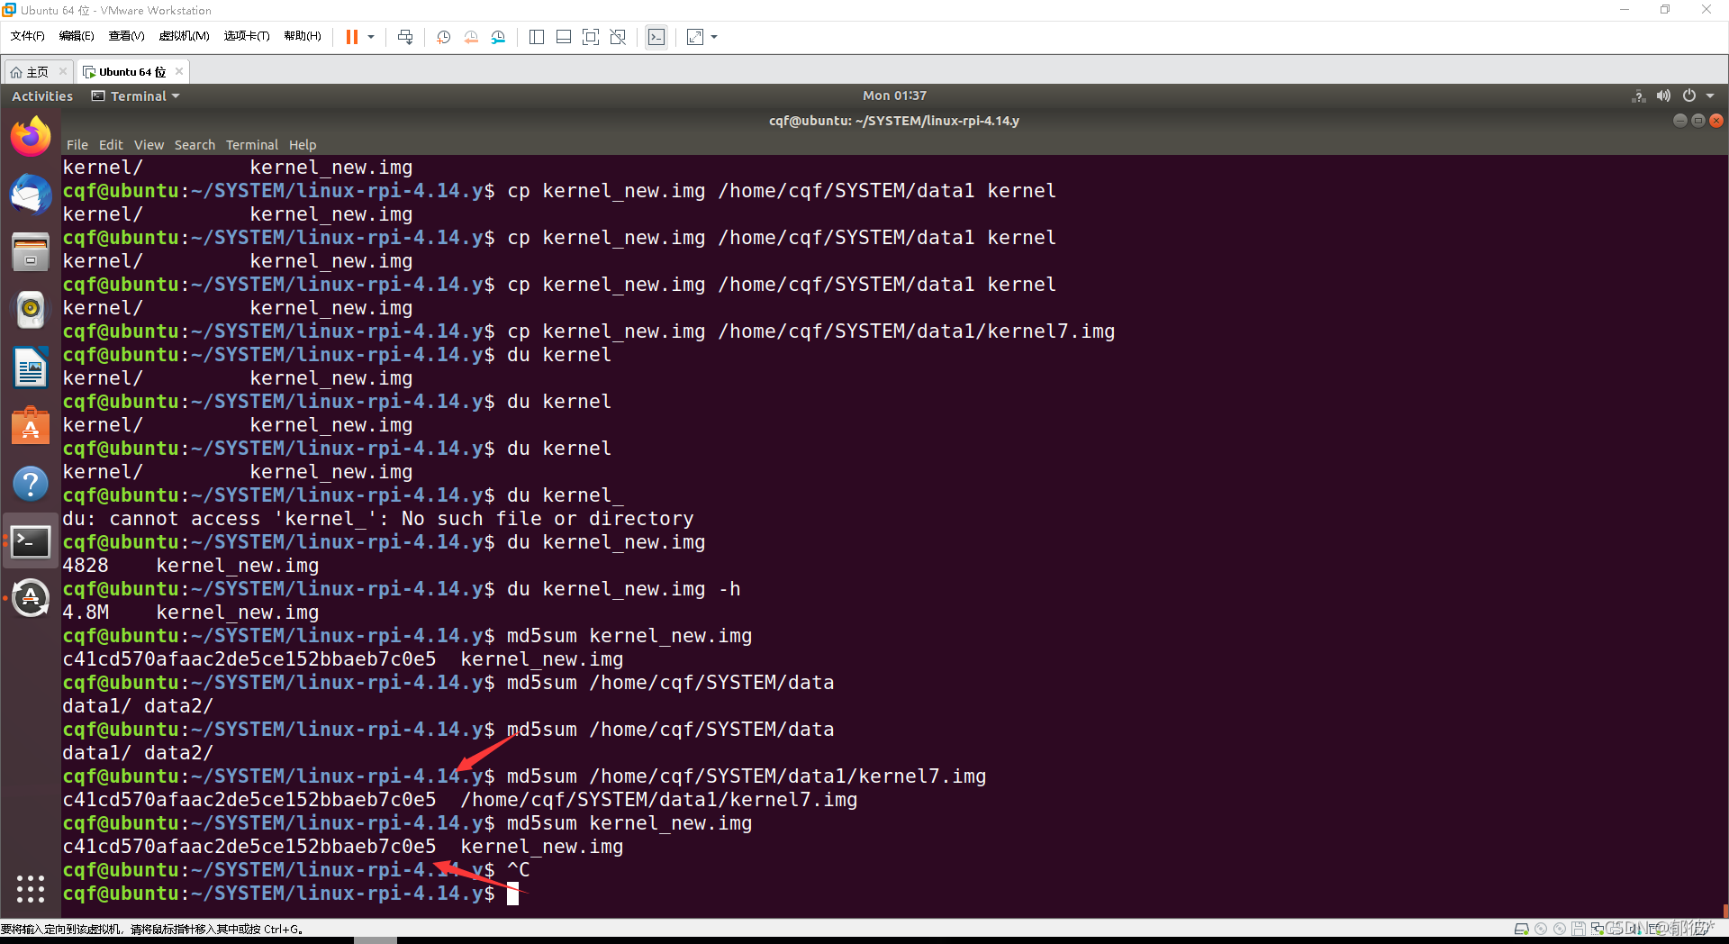Take a snapshot of the virtual machine
The height and width of the screenshot is (944, 1729).
(442, 37)
